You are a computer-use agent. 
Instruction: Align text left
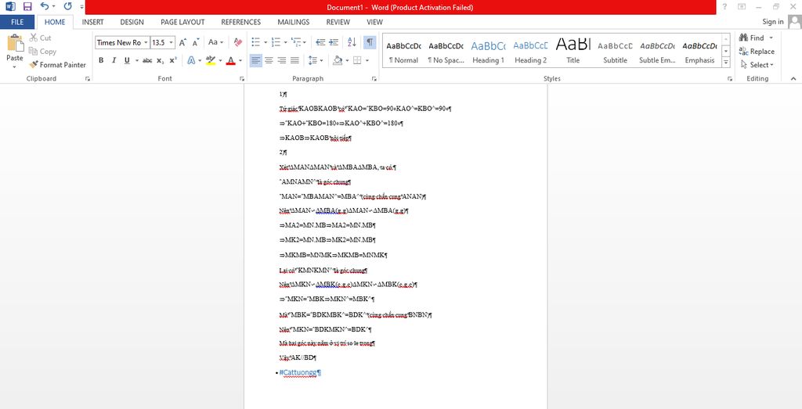tap(256, 60)
